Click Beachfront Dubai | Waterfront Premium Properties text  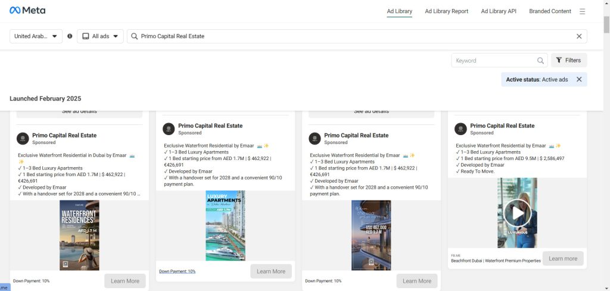point(496,261)
